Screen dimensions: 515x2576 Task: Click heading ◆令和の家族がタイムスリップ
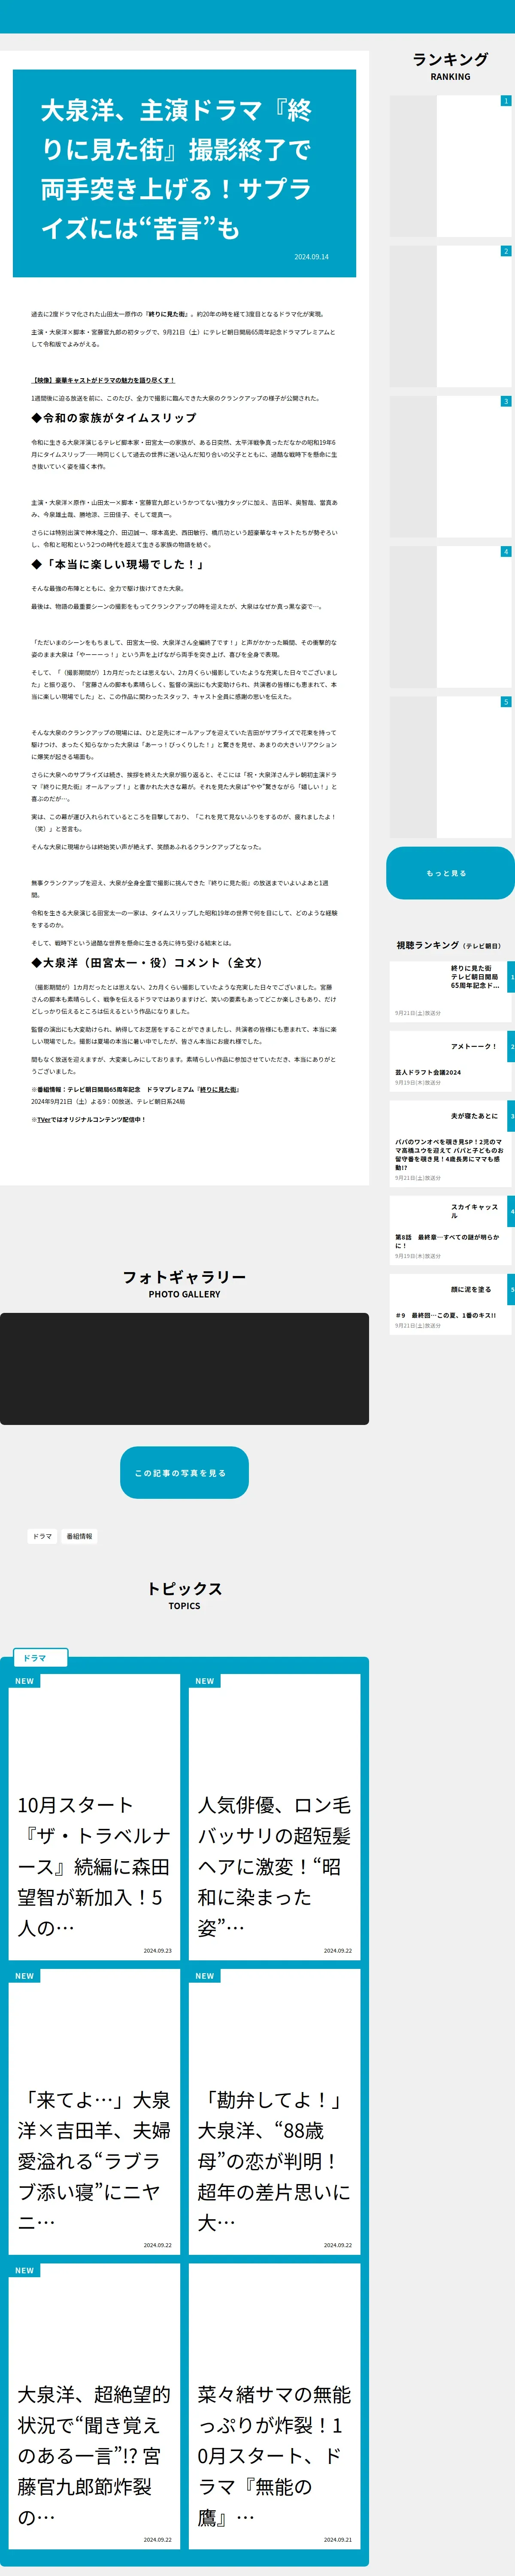point(114,418)
